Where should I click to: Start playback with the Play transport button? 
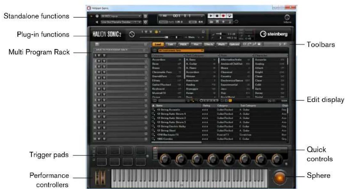point(211,16)
